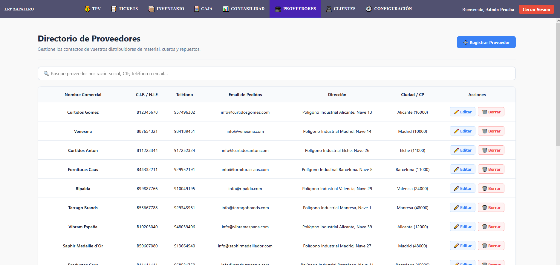Click the Inventario box icon

pyautogui.click(x=151, y=9)
